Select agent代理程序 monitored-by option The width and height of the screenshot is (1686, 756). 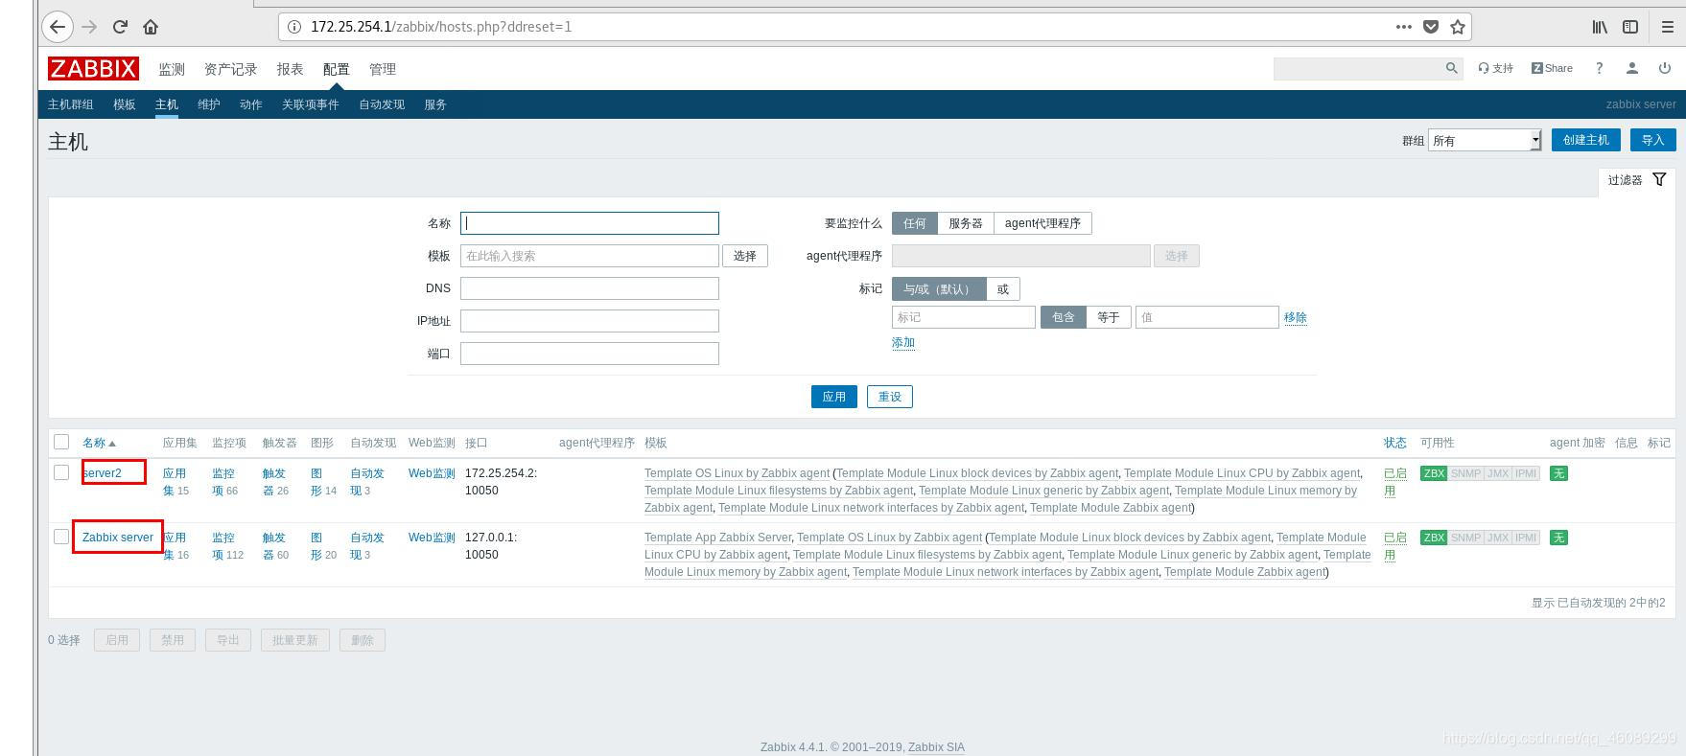click(1042, 223)
